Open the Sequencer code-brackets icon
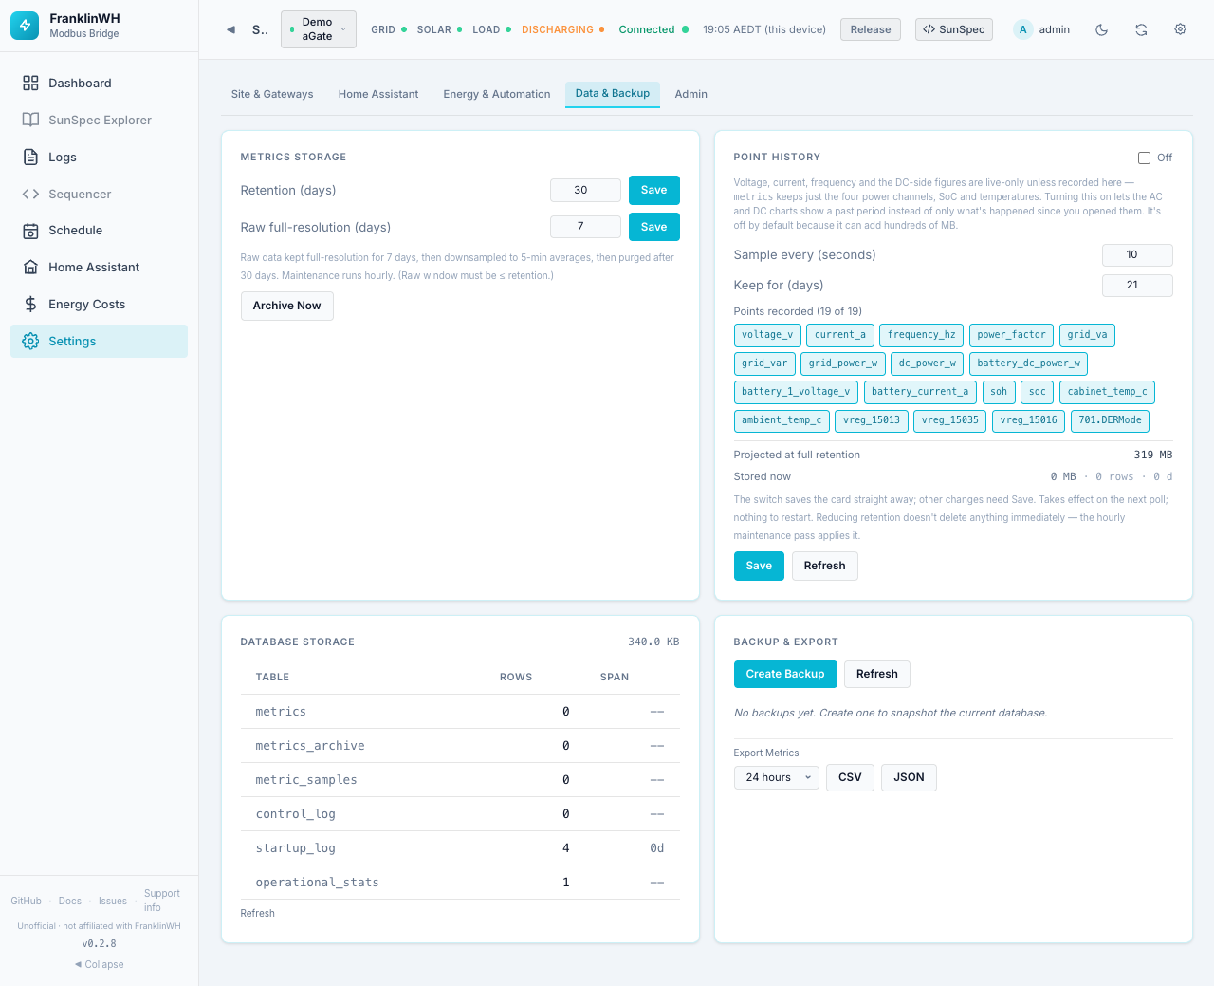Image resolution: width=1214 pixels, height=986 pixels. coord(30,195)
